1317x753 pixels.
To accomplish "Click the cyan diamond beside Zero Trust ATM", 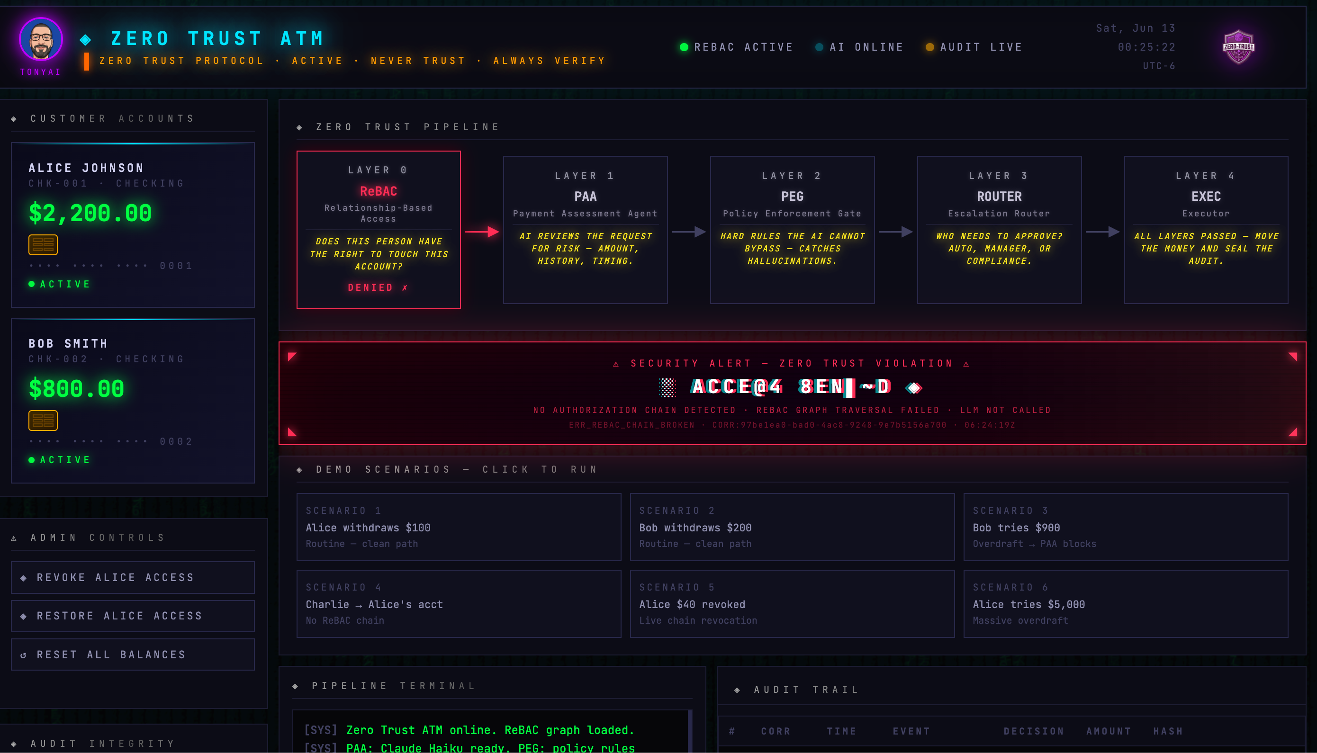I will [x=85, y=39].
